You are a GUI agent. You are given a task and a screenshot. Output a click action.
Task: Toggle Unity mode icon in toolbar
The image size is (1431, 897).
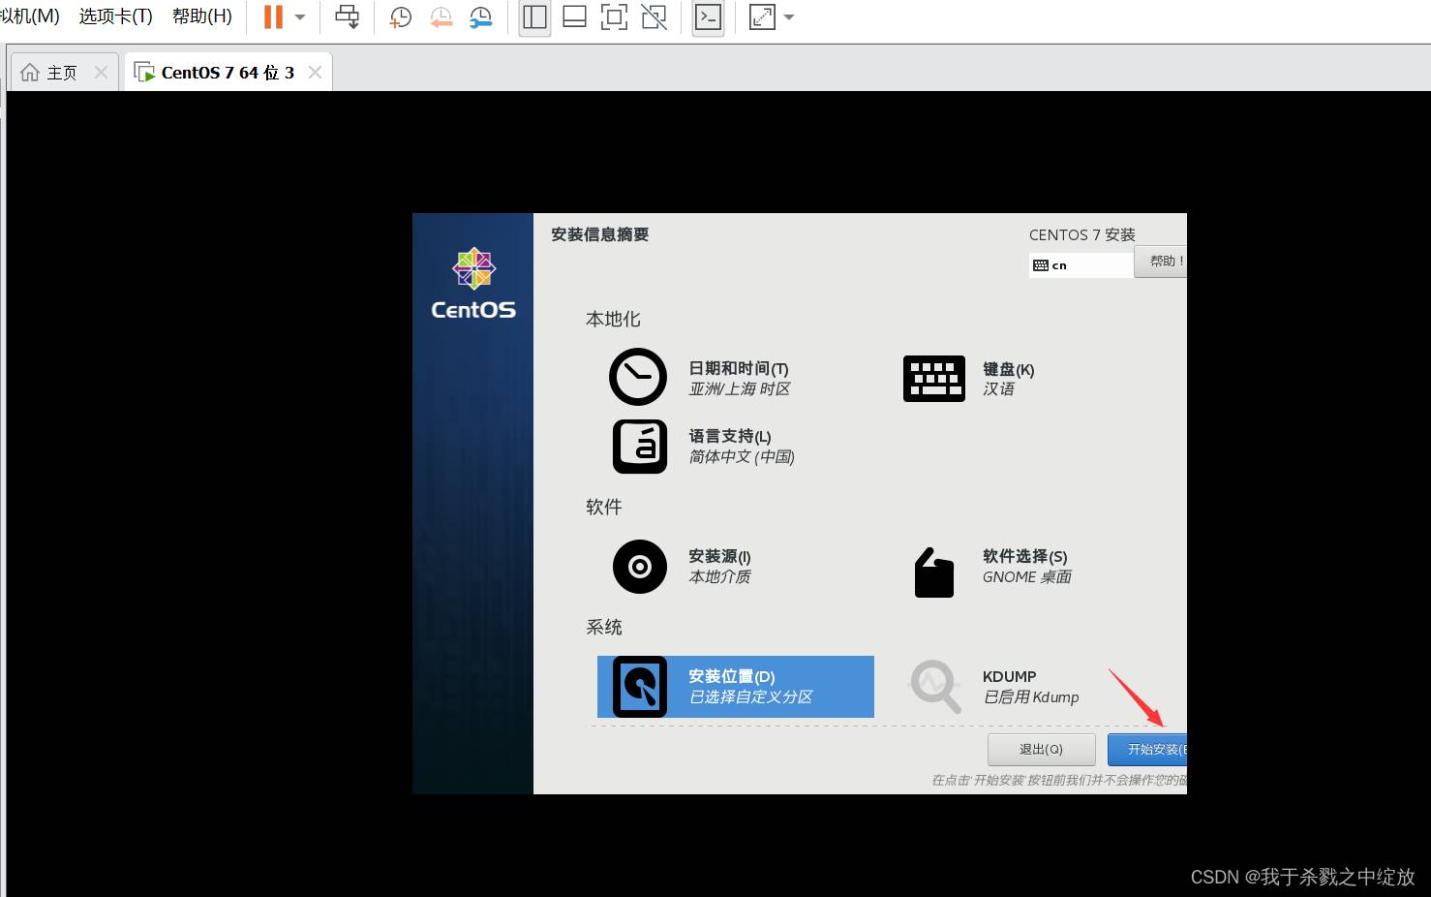655,17
